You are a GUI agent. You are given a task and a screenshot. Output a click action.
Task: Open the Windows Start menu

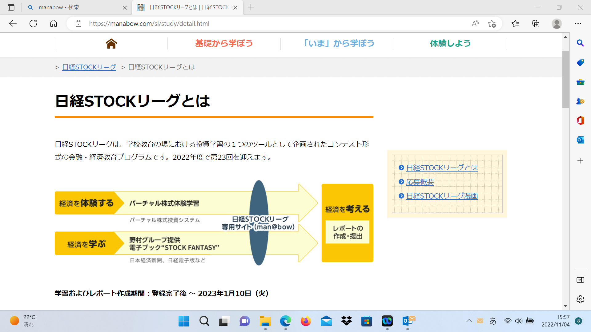coord(184,321)
